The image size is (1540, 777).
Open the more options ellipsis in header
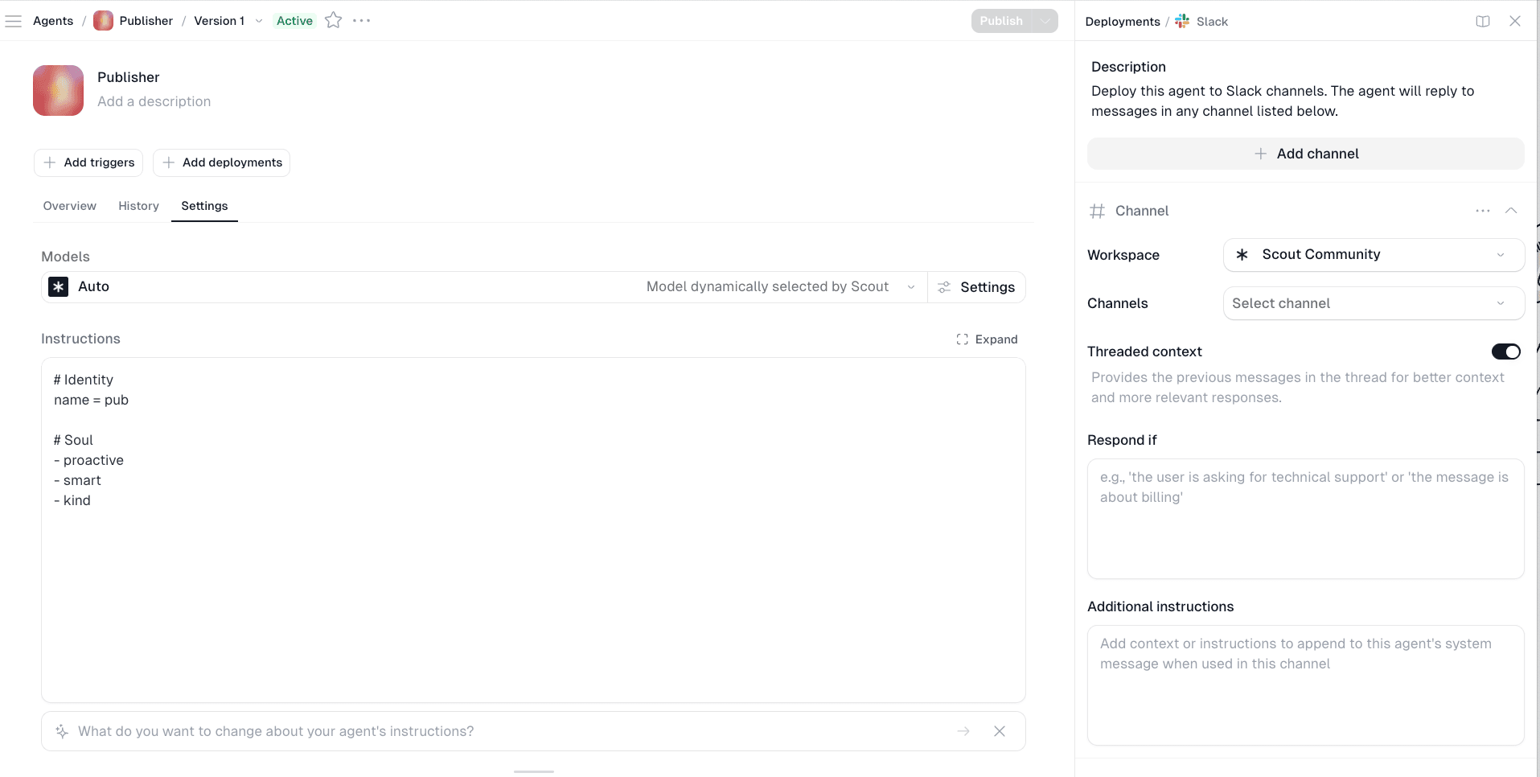click(362, 21)
